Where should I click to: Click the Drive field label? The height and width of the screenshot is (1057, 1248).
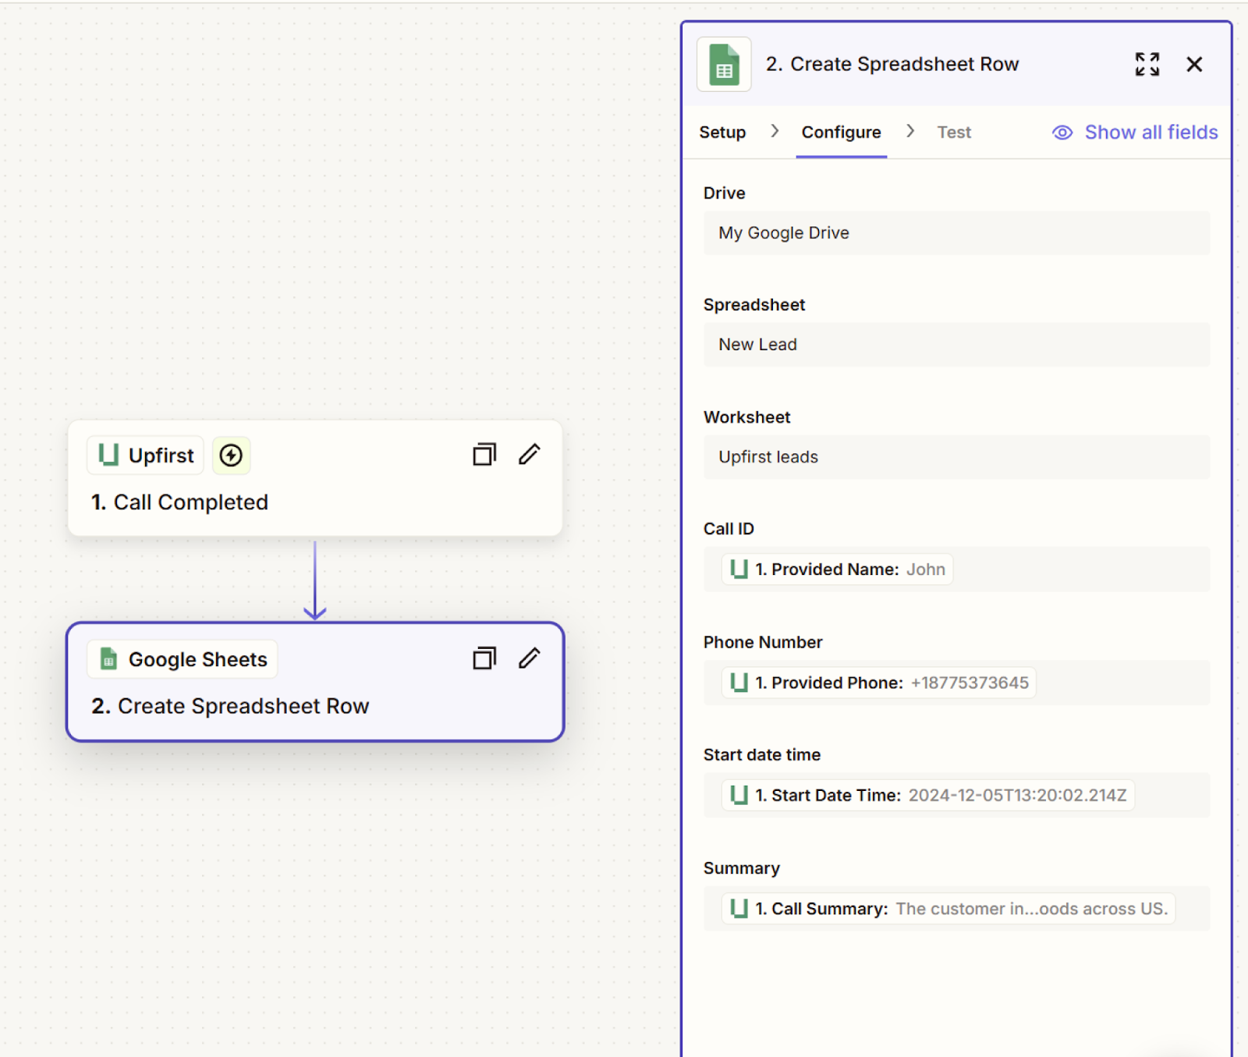click(x=724, y=193)
